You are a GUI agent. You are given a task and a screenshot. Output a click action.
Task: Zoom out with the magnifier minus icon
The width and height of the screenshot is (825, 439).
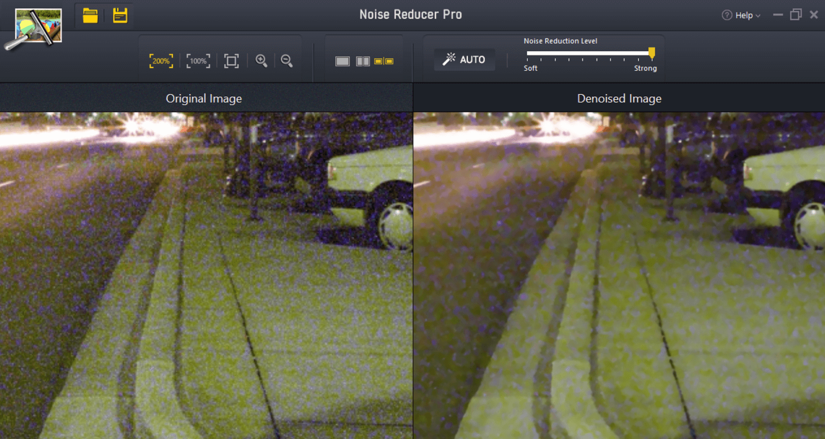[x=287, y=61]
